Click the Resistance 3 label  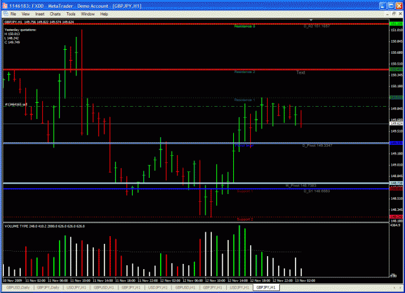point(244,27)
